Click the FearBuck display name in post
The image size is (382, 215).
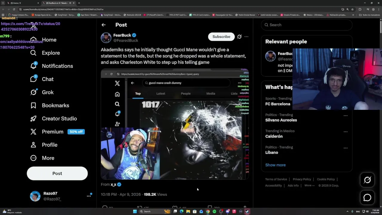click(122, 35)
